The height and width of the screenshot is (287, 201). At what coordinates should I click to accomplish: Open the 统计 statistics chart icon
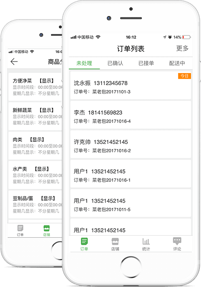pos(146,242)
